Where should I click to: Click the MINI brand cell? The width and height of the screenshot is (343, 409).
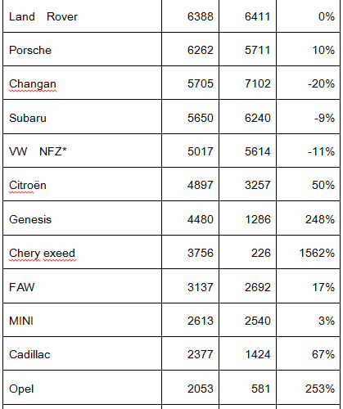point(82,320)
